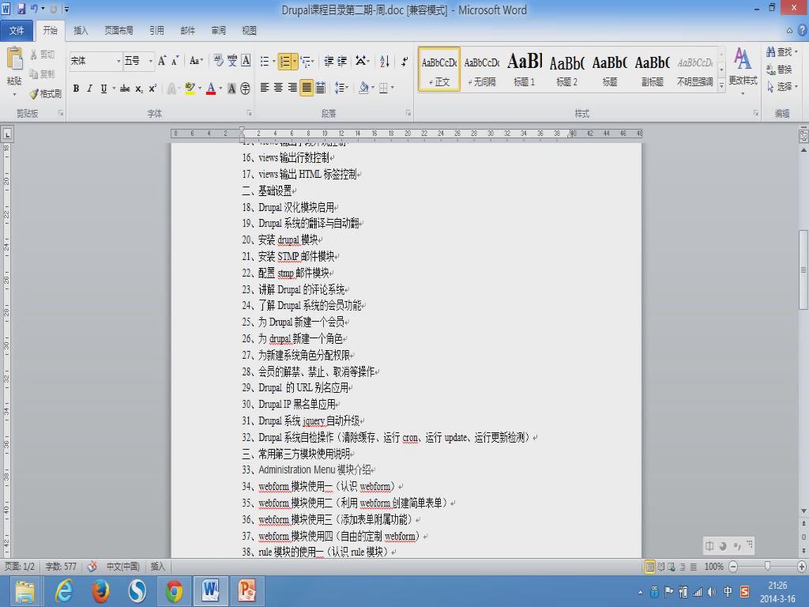Screen dimensions: 809x607
Task: Activate the Format Painter (格式刷)
Action: coord(45,93)
